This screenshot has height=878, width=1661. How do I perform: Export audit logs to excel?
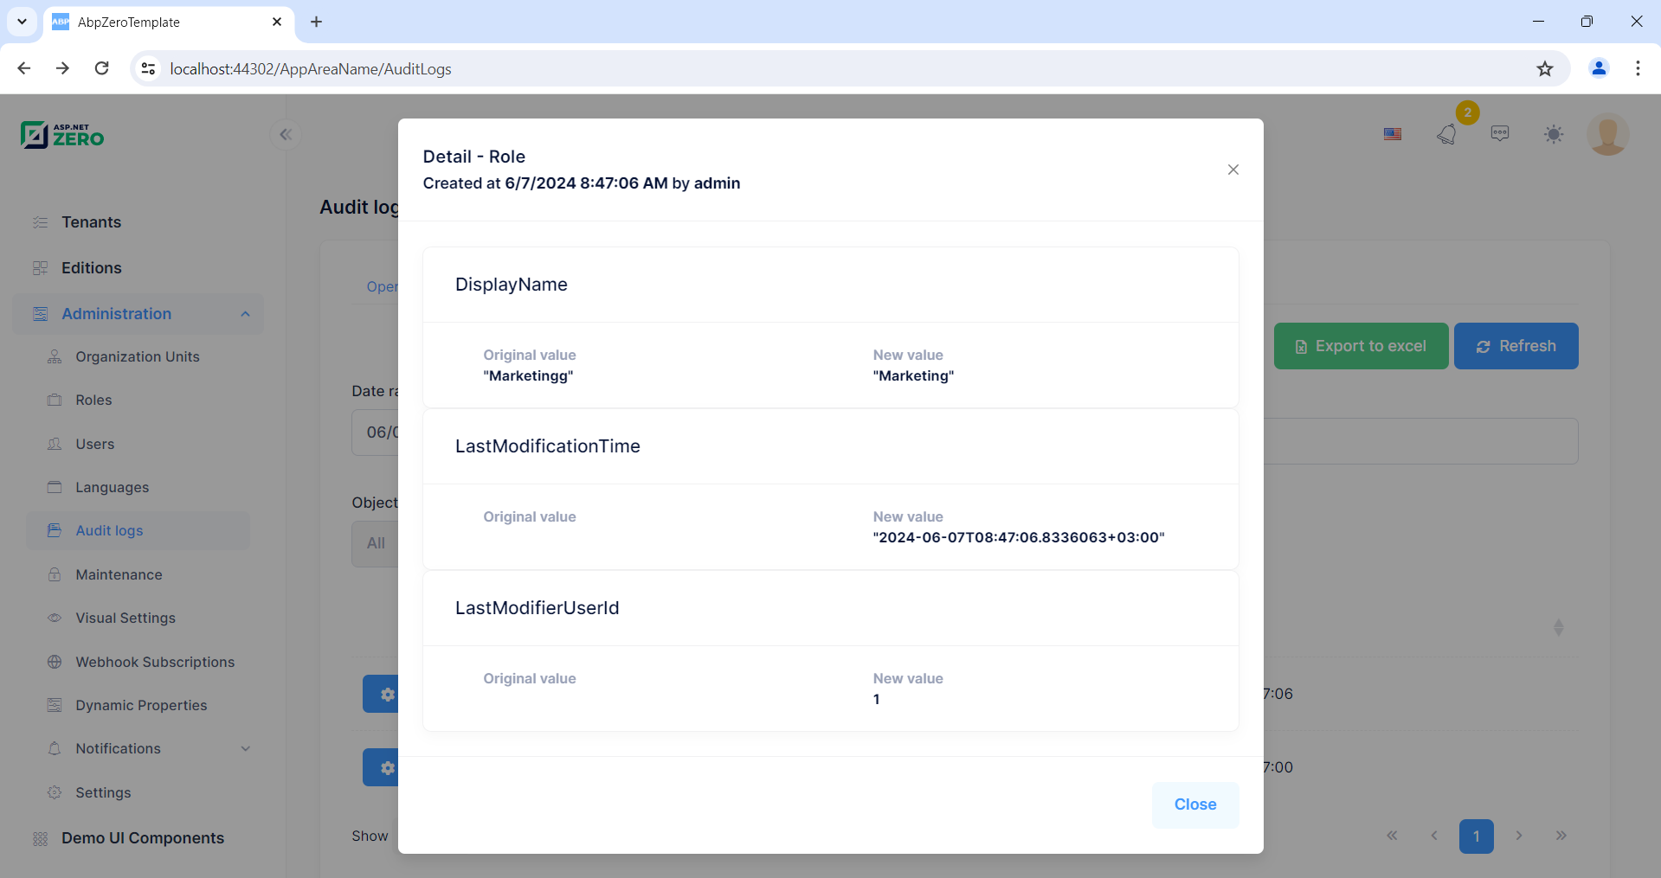[x=1361, y=346]
